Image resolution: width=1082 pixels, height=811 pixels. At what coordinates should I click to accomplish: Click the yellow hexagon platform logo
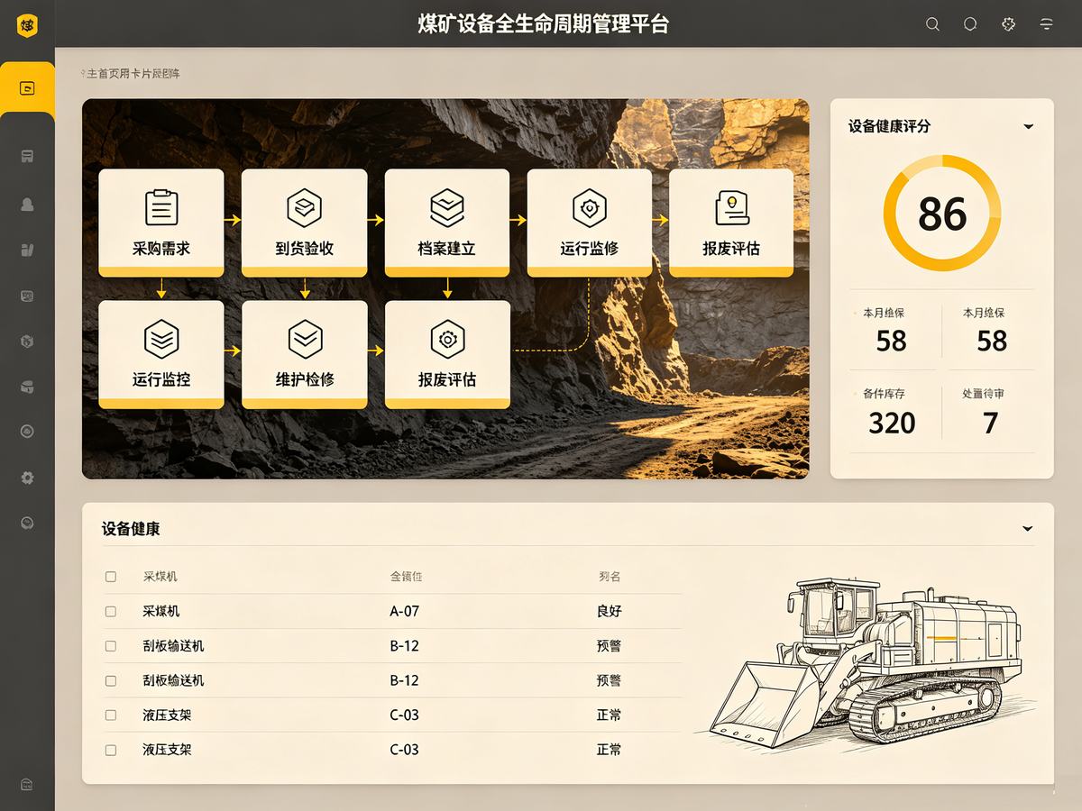pos(27,25)
